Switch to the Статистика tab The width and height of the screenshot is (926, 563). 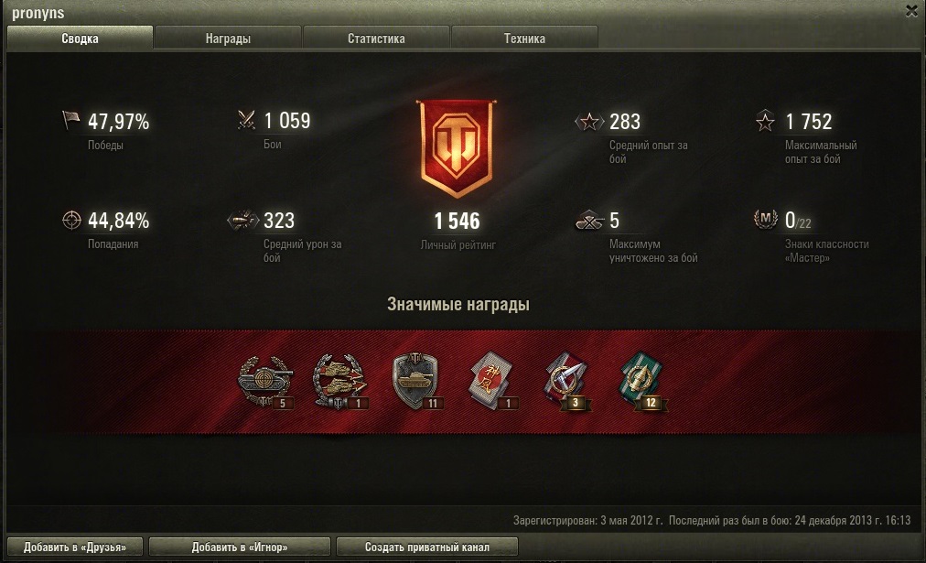click(x=376, y=38)
